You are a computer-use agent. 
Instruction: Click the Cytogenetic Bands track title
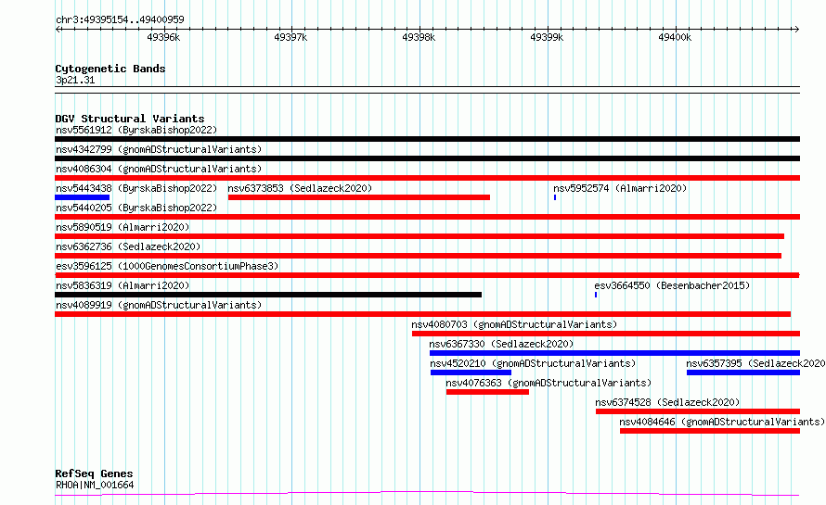tap(110, 69)
